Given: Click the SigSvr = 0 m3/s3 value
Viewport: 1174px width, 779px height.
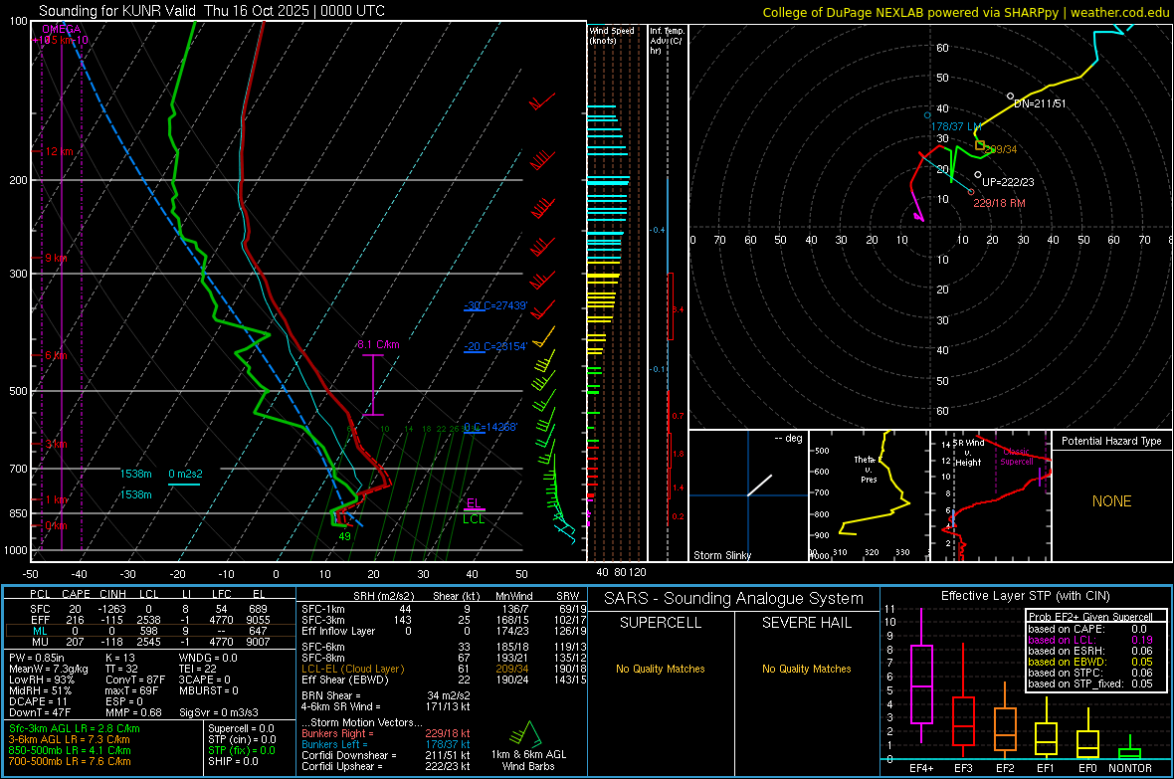Looking at the screenshot, I should pyautogui.click(x=219, y=712).
